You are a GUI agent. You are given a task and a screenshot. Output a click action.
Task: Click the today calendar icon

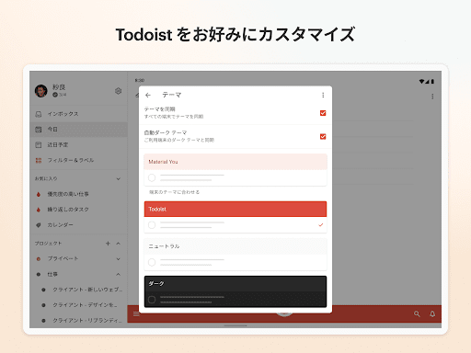pos(39,130)
